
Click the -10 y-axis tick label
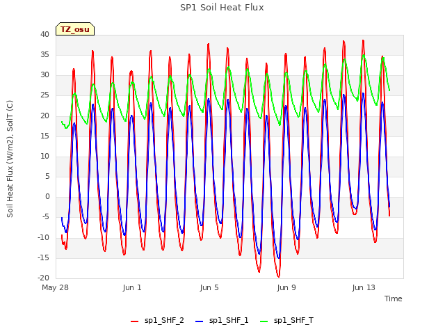coord(43,238)
